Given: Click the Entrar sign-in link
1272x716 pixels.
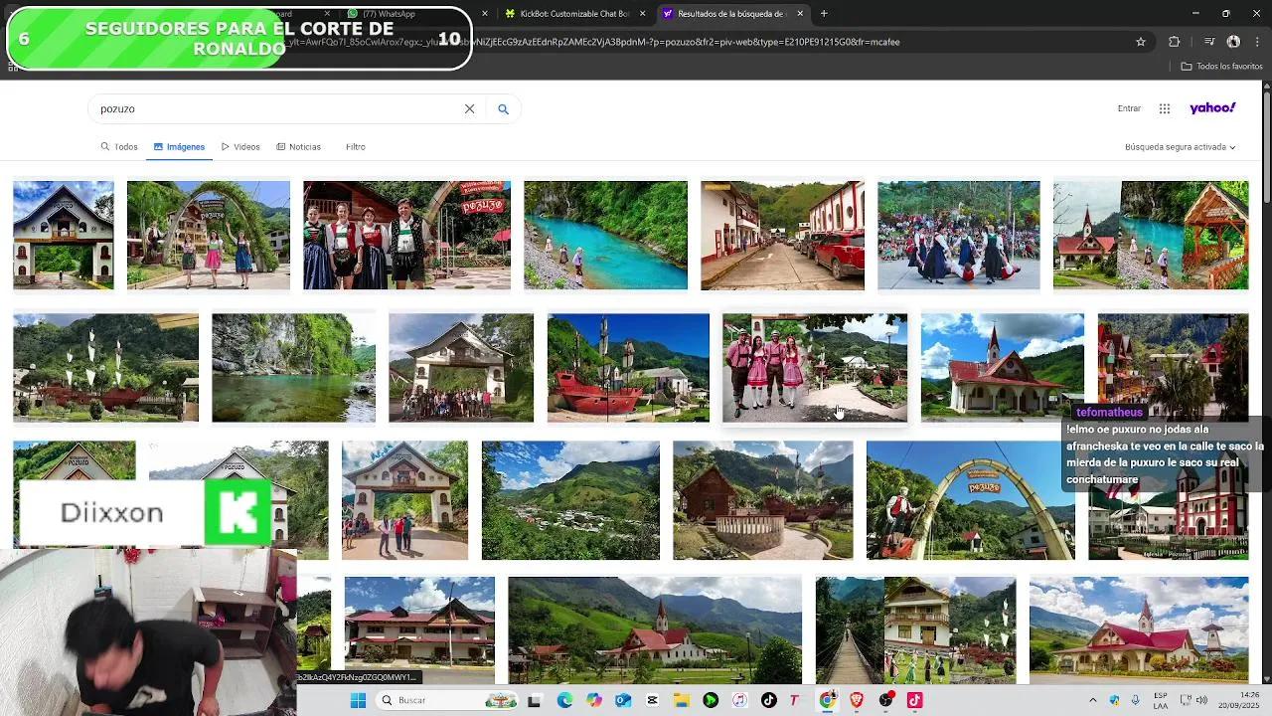Looking at the screenshot, I should coord(1129,108).
